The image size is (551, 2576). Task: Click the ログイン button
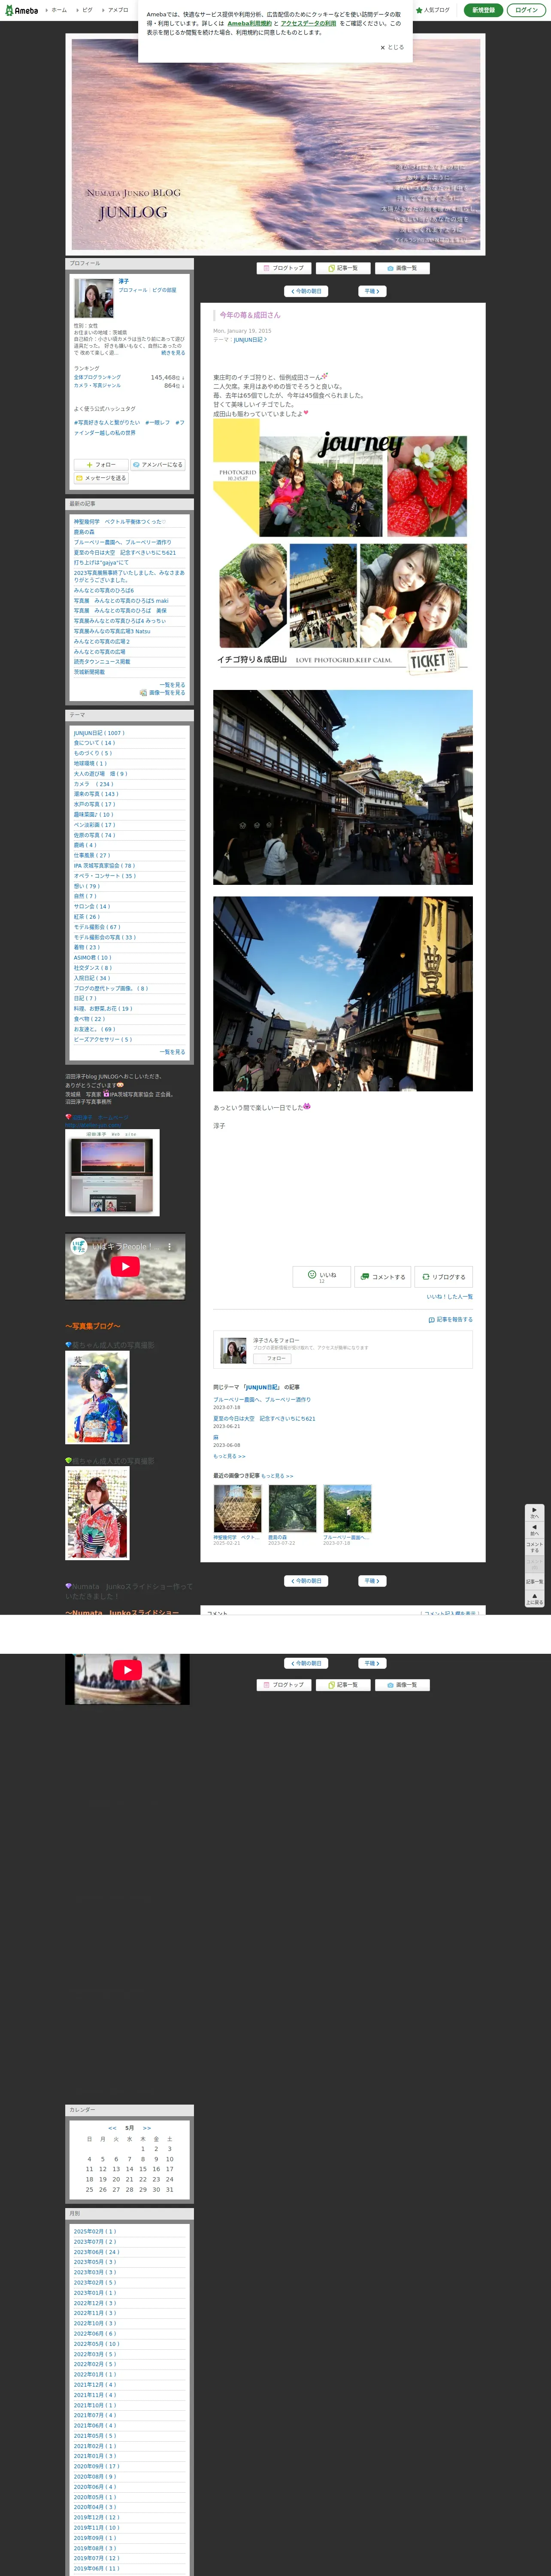point(526,10)
